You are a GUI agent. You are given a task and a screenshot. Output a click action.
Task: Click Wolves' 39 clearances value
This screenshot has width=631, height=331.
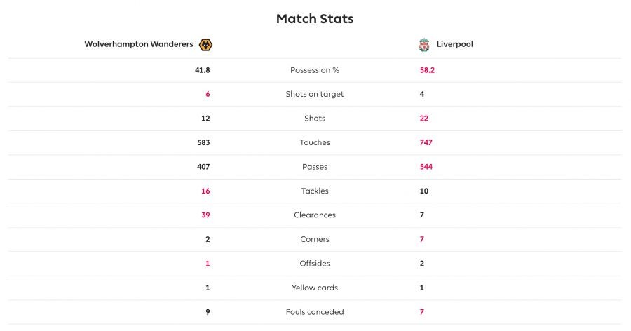205,215
